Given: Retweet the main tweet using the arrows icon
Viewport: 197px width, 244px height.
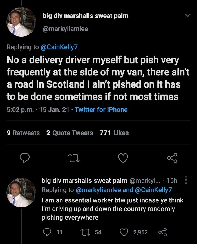Looking at the screenshot, I should pyautogui.click(x=74, y=158).
